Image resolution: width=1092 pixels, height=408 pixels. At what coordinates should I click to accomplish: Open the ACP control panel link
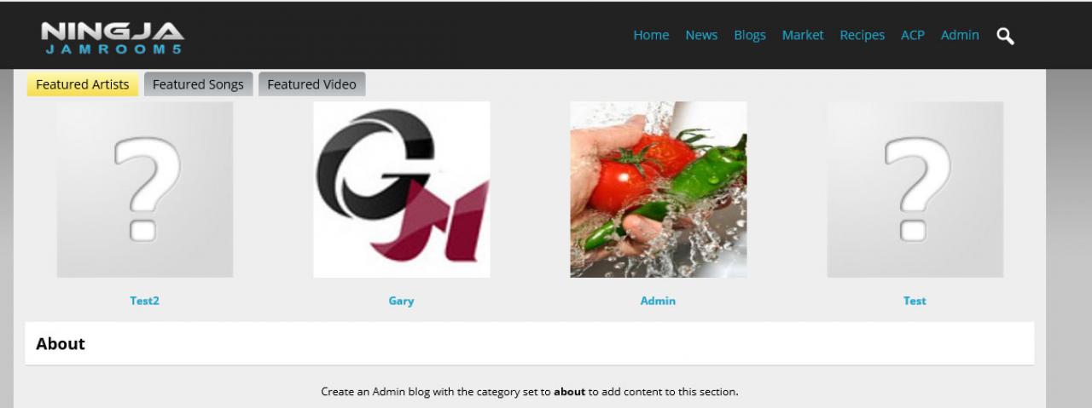[913, 35]
